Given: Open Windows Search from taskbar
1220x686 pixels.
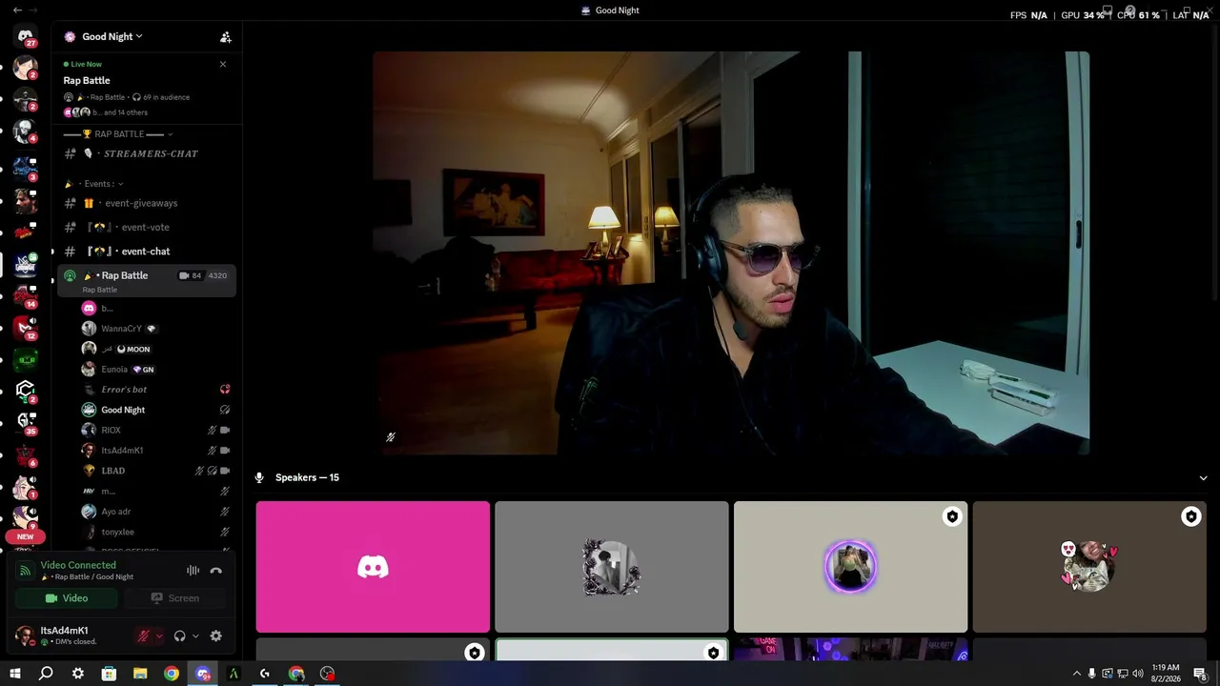Looking at the screenshot, I should [x=46, y=674].
